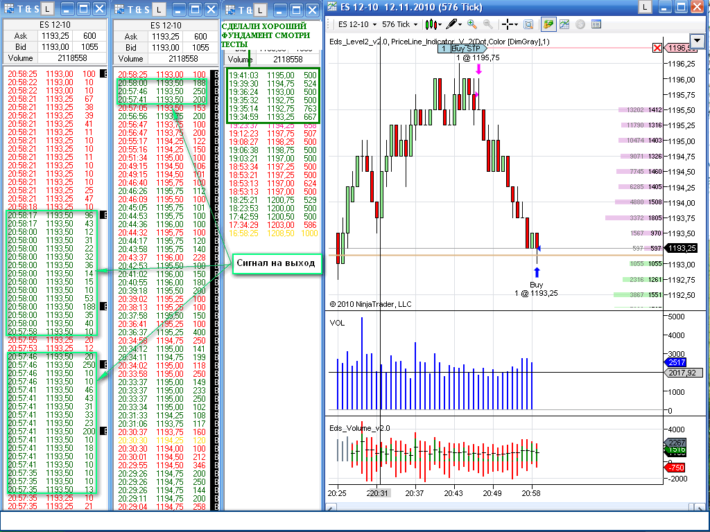Click the dropdown arrow at chart's top-right
The width and height of the screenshot is (710, 532).
tap(697, 41)
